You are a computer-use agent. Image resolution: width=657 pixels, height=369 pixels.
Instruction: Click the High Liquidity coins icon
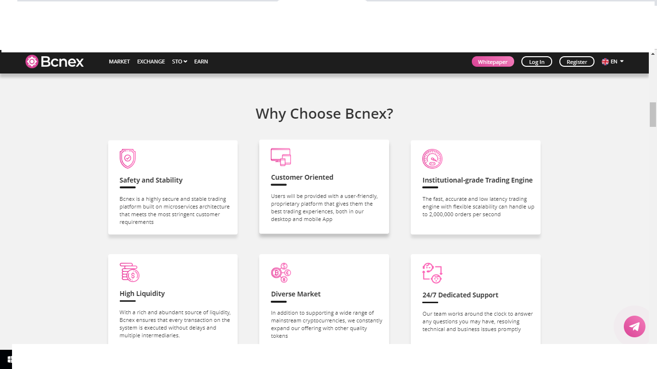coord(129,272)
